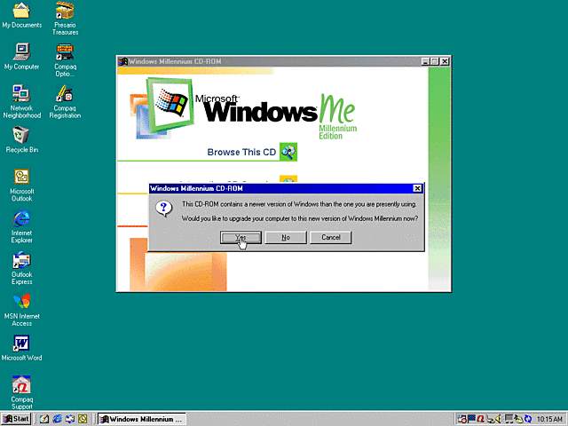The image size is (568, 426).
Task: Select the Compaq Support desktop shortcut
Action: pyautogui.click(x=21, y=392)
